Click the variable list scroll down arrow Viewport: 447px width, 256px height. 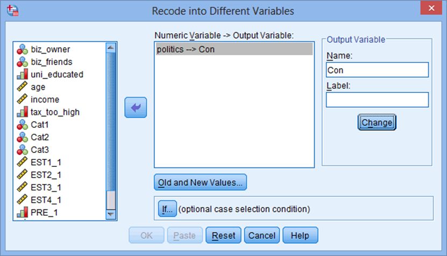tap(111, 214)
